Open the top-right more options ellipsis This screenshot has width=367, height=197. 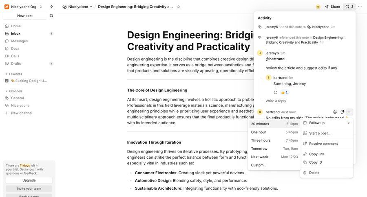(x=360, y=7)
